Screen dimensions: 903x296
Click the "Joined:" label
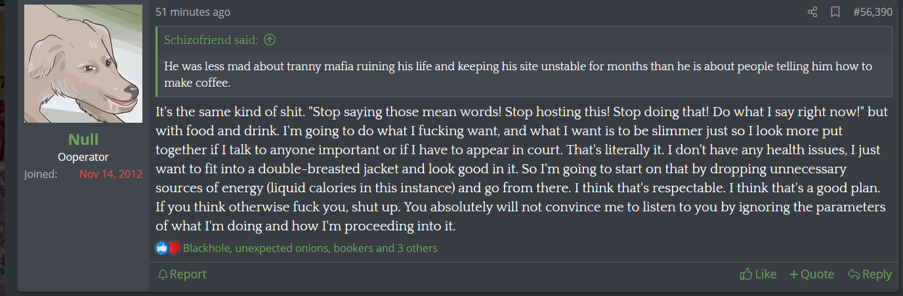[x=41, y=174]
